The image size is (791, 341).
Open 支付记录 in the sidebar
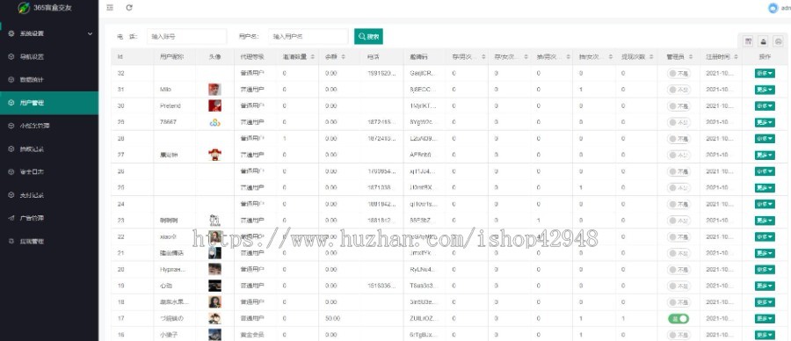click(49, 195)
